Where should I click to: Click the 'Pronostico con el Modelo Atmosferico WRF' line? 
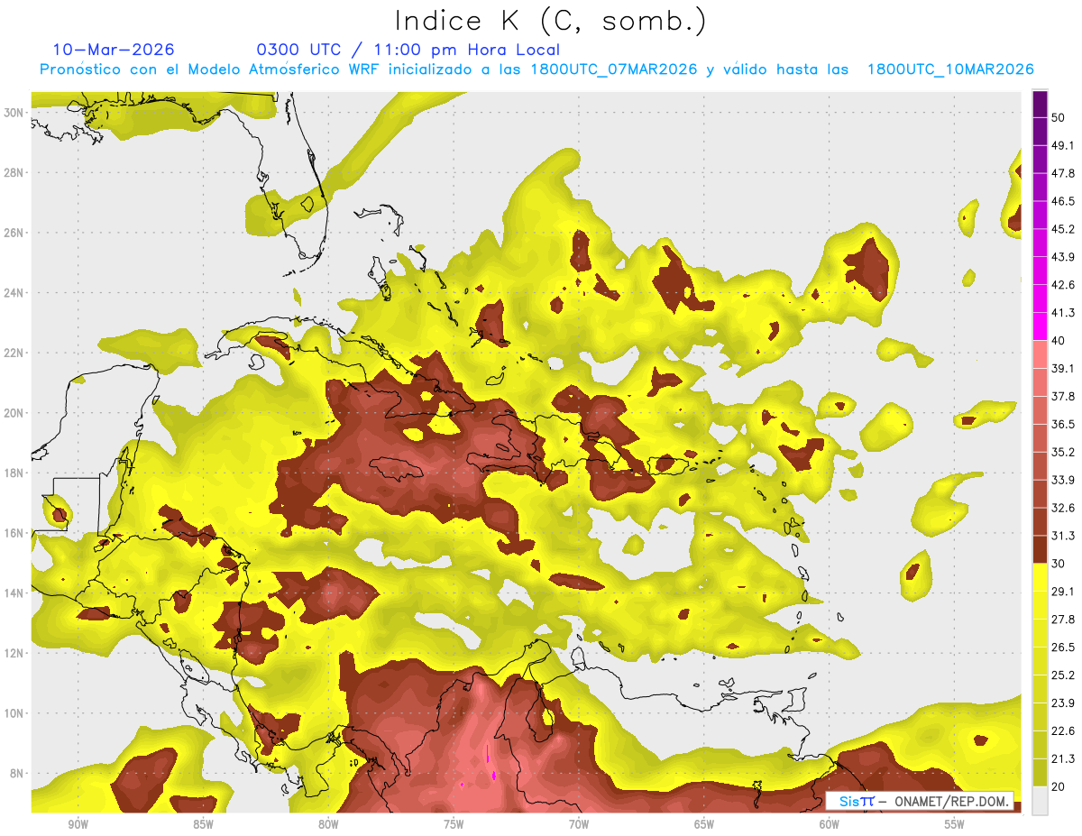click(536, 69)
